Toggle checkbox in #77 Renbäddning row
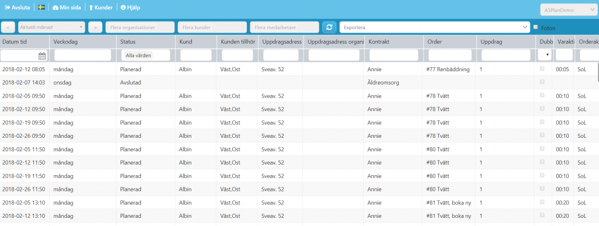Viewport: 599px width, 226px height. click(x=542, y=68)
